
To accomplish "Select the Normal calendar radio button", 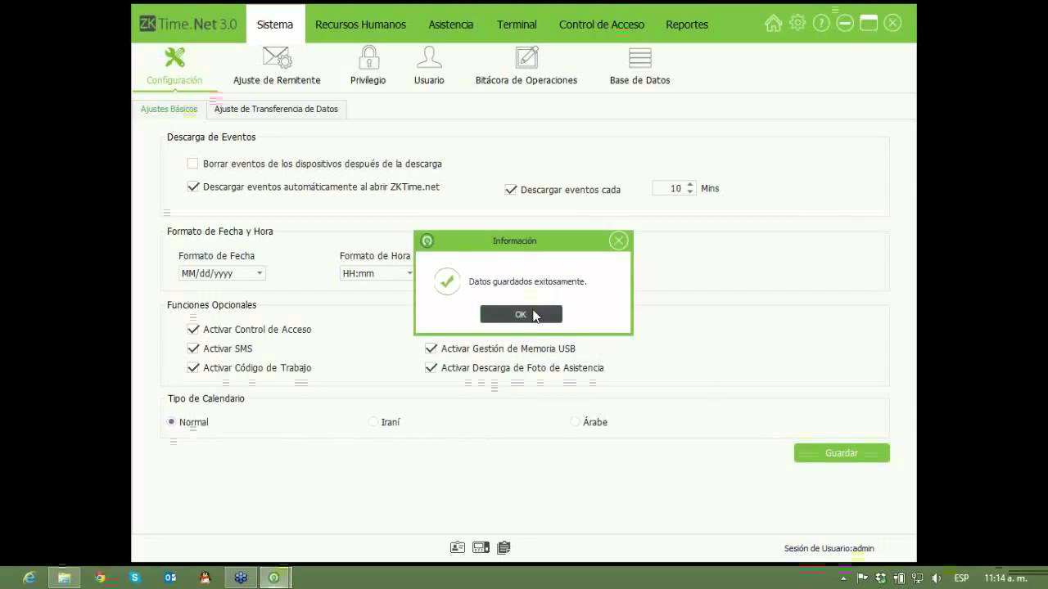I will (171, 422).
